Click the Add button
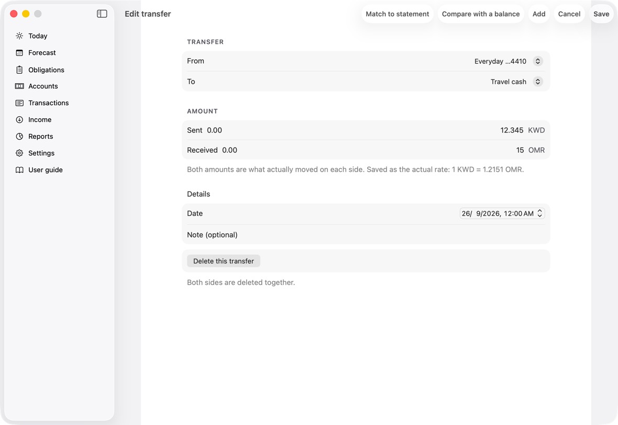The image size is (618, 425). [539, 14]
